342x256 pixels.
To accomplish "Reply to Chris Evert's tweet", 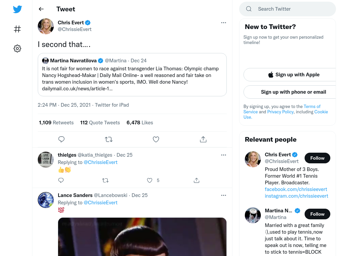I will point(61,139).
